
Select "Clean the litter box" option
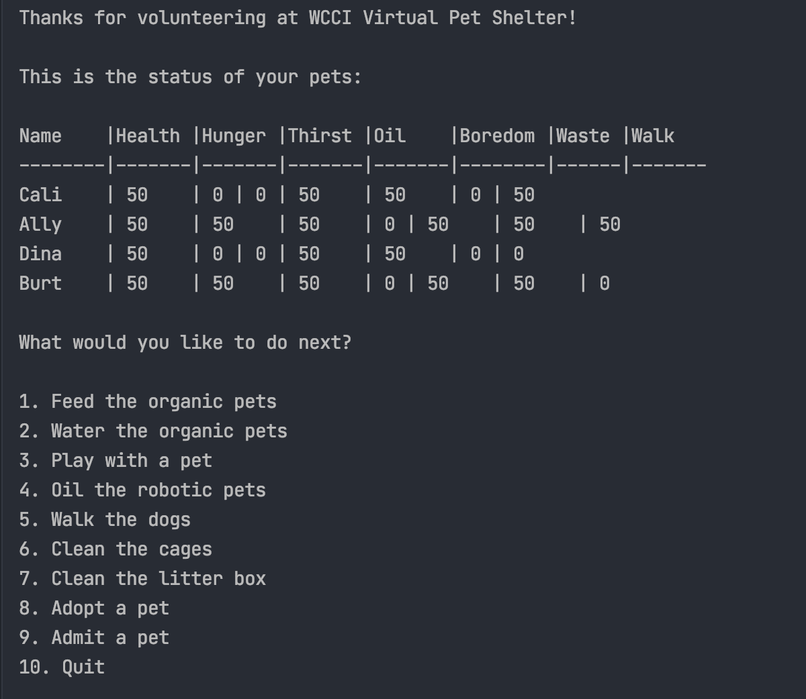pos(142,579)
